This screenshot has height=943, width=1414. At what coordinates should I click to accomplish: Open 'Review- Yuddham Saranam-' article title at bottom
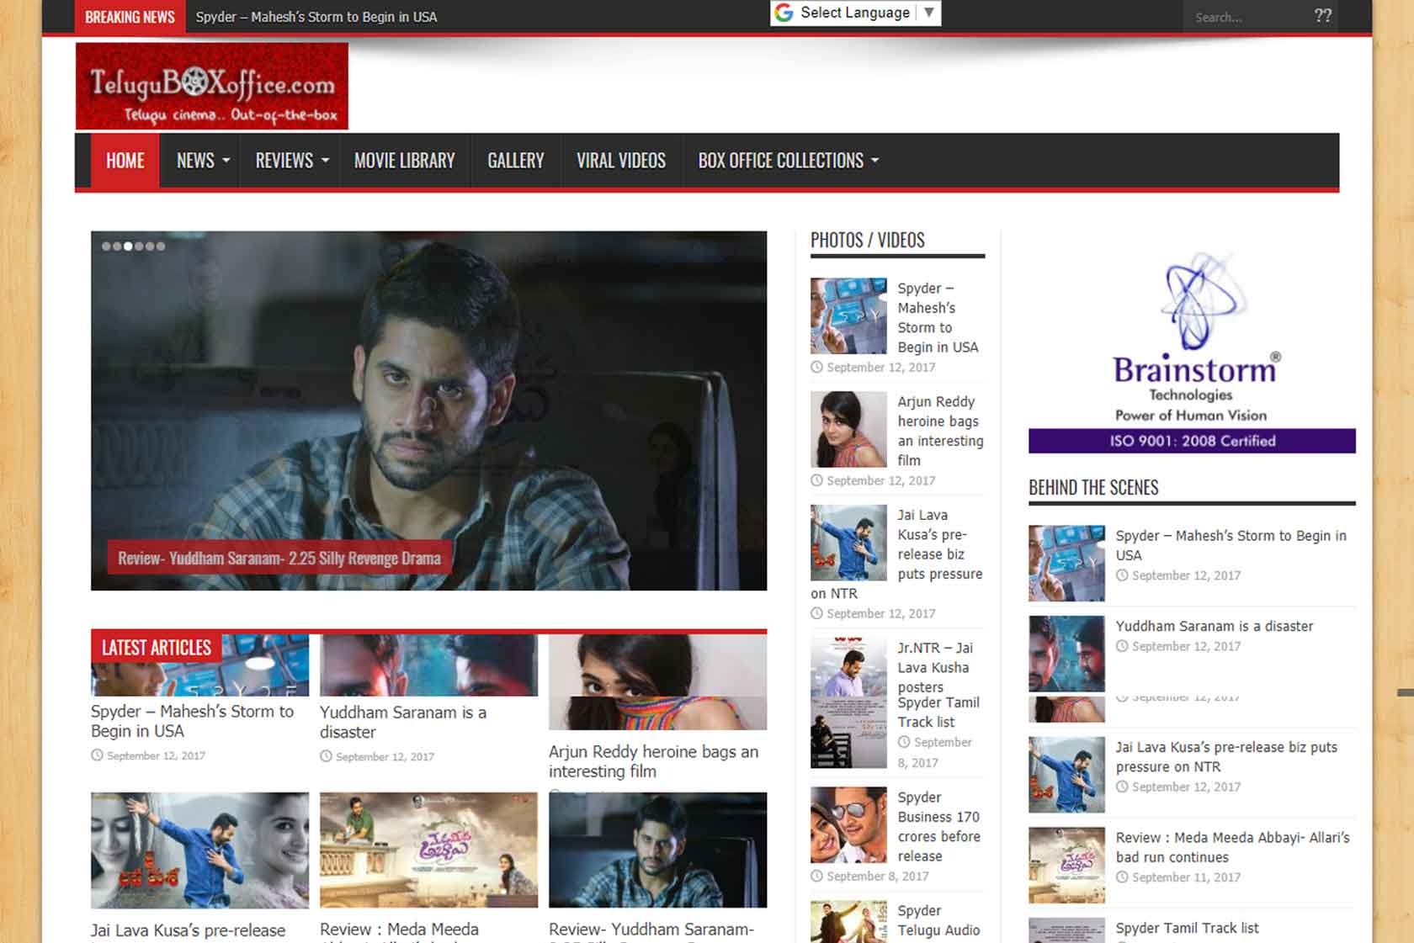pos(651,930)
